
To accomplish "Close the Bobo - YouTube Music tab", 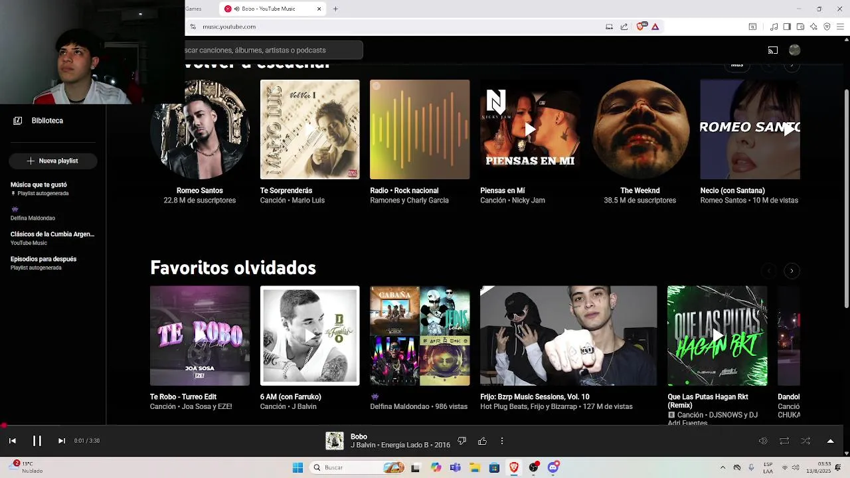I will 319,9.
